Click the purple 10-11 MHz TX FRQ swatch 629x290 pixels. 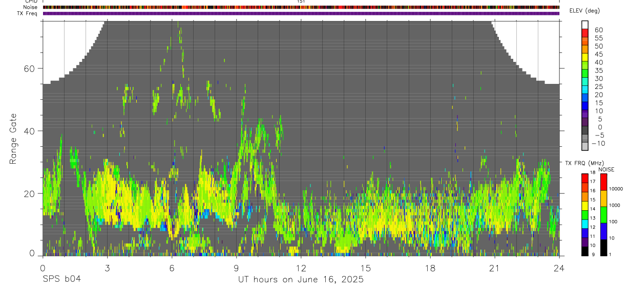click(x=585, y=241)
